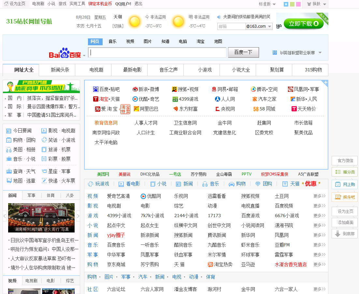Click the 百度一下 search button
Viewport: 359px width, 294px height.
243,52
